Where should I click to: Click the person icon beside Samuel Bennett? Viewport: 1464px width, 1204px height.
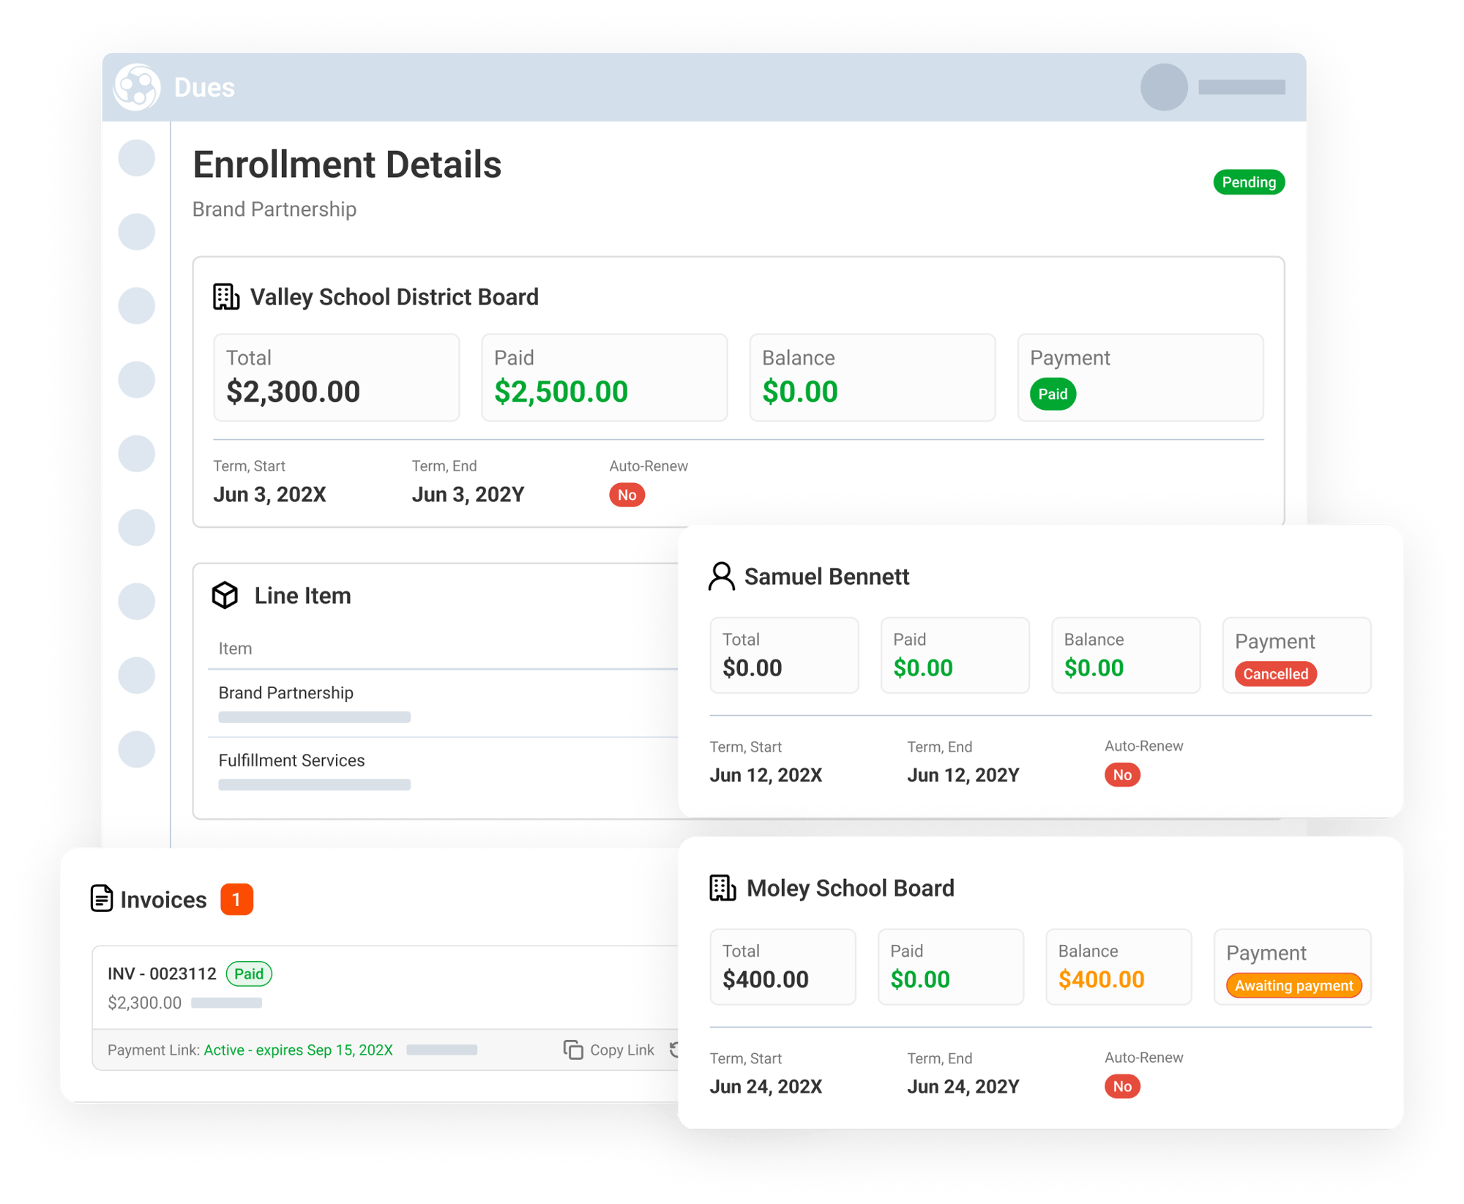point(722,576)
